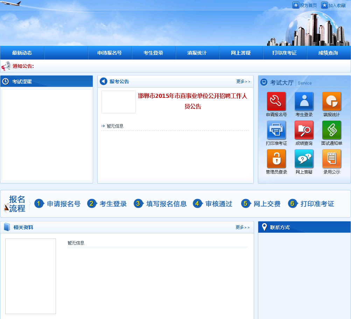The height and width of the screenshot is (319, 351).
Task: Click 更多 link in 相关资料 panel
Action: pyautogui.click(x=243, y=227)
